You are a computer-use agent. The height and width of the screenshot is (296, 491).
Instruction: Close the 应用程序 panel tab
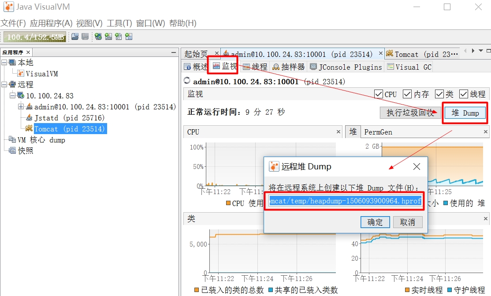28,52
